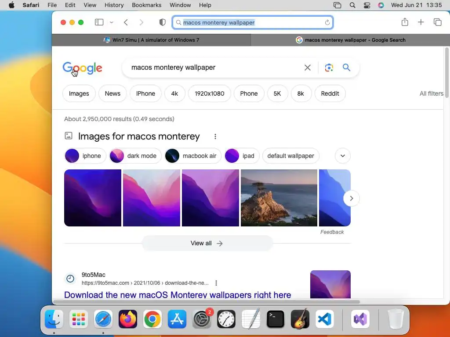This screenshot has height=337, width=450.
Task: Open Launchpad from the Dock
Action: (x=79, y=319)
